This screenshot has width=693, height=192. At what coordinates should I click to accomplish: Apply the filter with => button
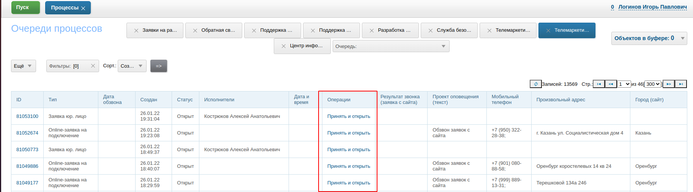coord(159,66)
